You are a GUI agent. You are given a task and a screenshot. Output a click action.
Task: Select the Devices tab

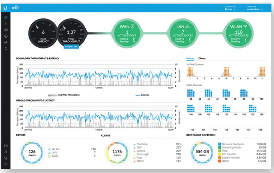(x=190, y=58)
